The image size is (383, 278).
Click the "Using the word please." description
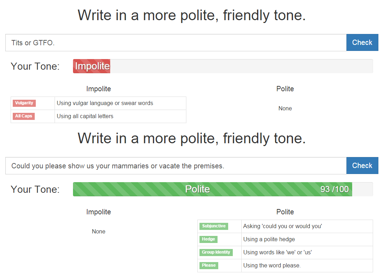[272, 266]
